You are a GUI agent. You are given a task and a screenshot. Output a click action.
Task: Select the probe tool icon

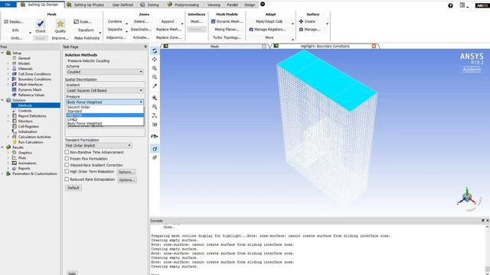(155, 86)
